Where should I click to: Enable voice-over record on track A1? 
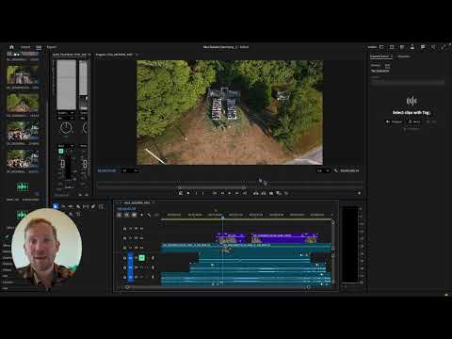click(153, 258)
